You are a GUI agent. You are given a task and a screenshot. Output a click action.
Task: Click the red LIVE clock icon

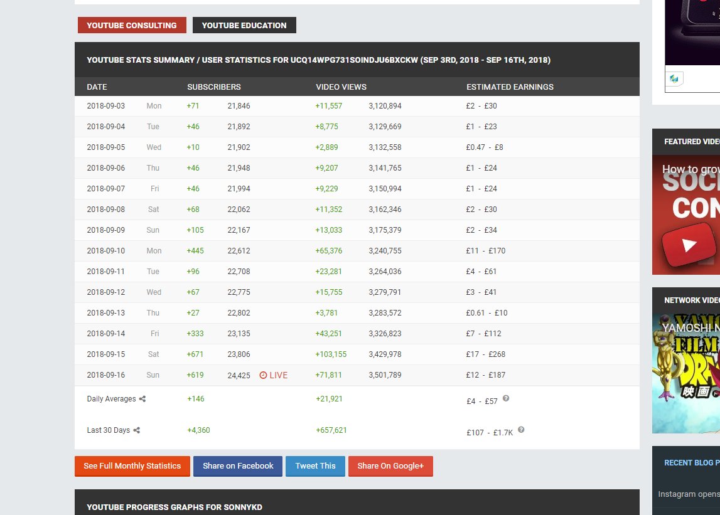[263, 375]
